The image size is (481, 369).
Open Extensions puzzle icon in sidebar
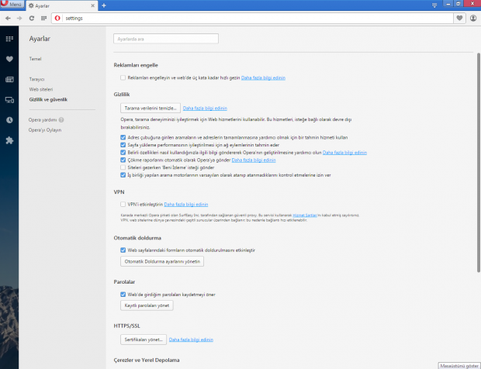[9, 140]
